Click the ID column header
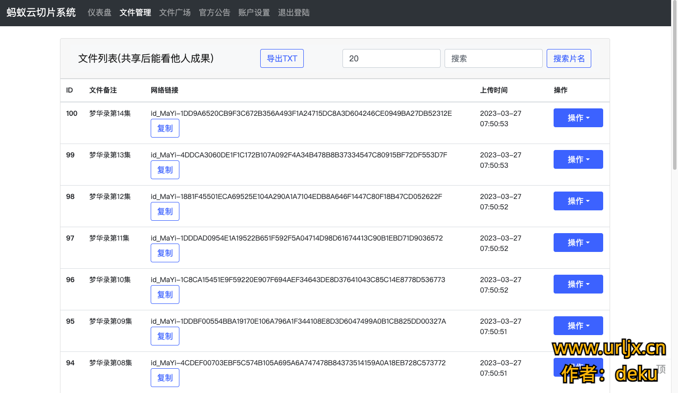The height and width of the screenshot is (393, 678). (x=69, y=90)
